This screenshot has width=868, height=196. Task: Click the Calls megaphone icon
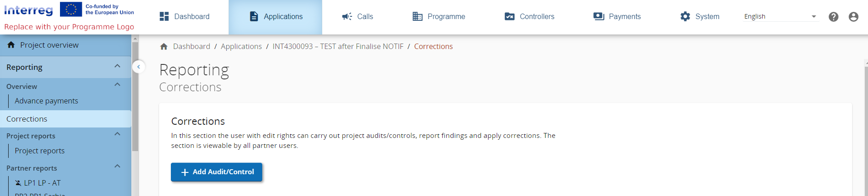(347, 17)
